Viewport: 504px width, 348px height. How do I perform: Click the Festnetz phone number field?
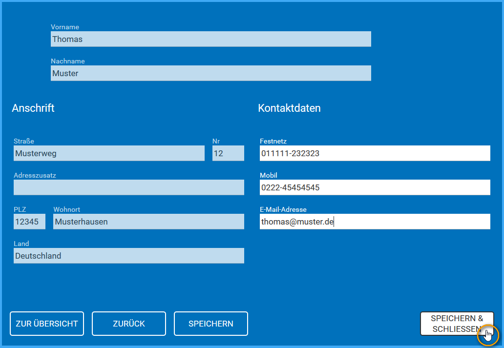pyautogui.click(x=374, y=153)
